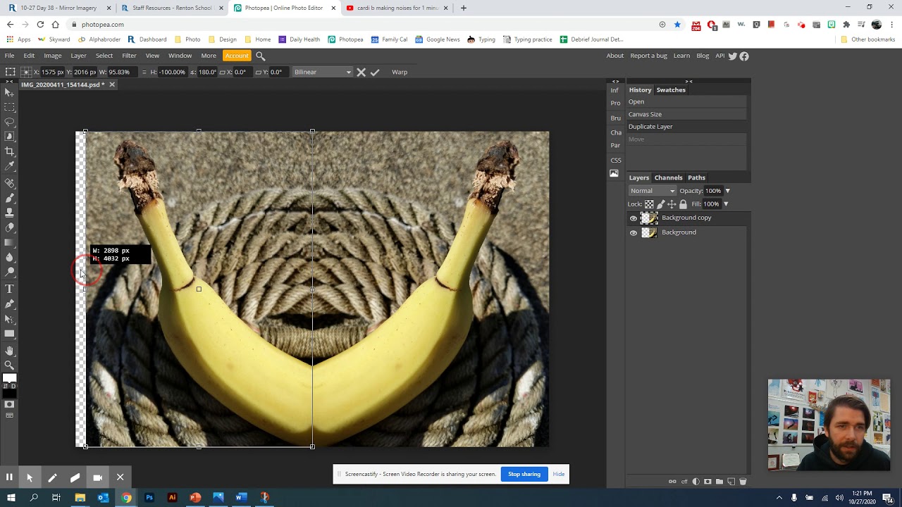Open the image panel icon in side strip
The width and height of the screenshot is (902, 507).
click(x=614, y=173)
